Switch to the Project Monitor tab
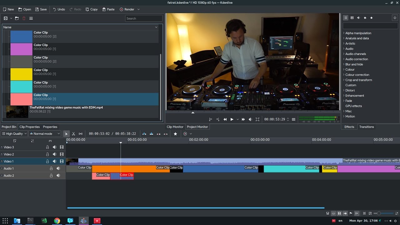This screenshot has width=400, height=225. [x=197, y=127]
